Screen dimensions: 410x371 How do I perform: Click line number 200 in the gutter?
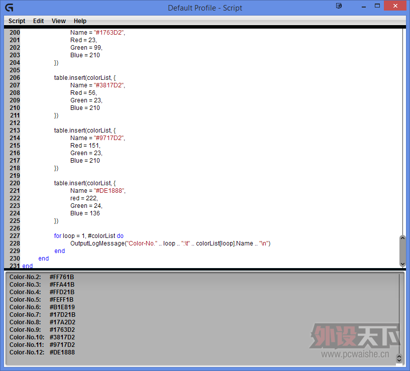15,33
